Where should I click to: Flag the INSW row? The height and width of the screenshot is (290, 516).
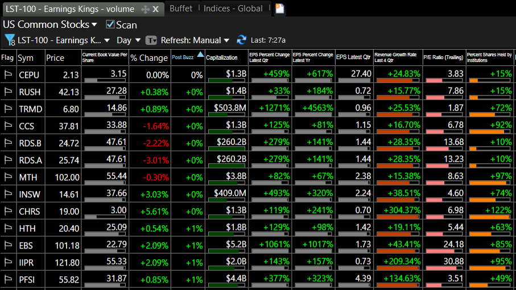pos(8,194)
